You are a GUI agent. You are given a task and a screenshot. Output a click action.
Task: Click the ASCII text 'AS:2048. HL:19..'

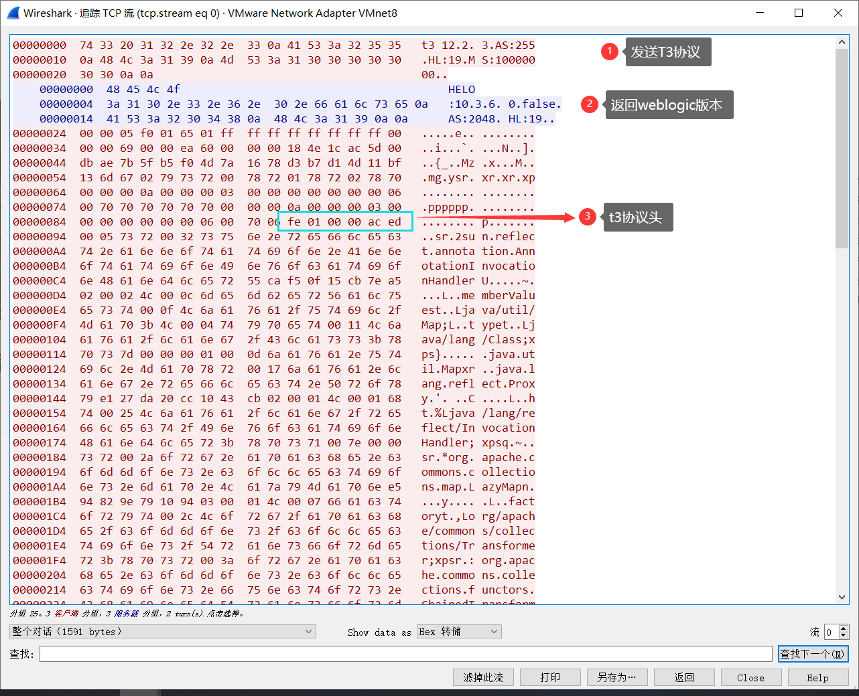tap(501, 119)
